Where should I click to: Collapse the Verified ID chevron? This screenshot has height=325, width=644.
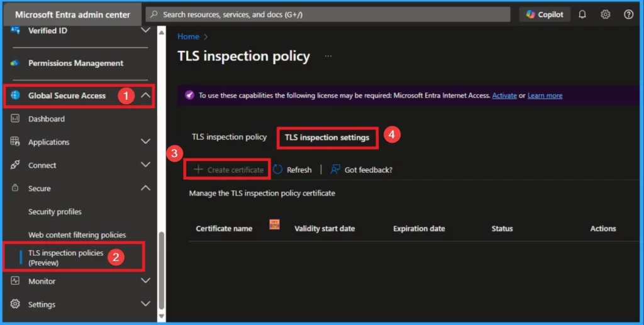[145, 30]
